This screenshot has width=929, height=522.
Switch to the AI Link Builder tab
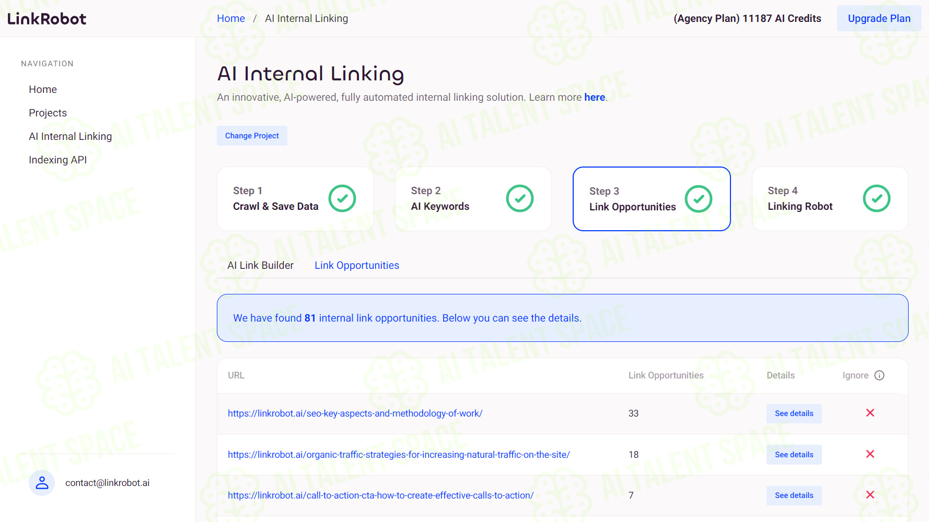pos(260,265)
